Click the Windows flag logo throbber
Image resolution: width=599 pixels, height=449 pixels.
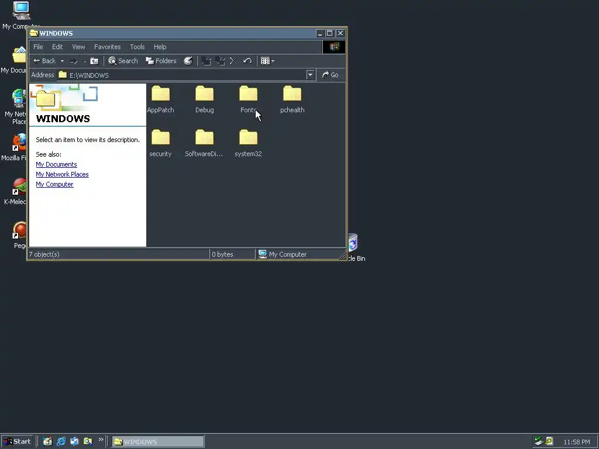[x=334, y=47]
